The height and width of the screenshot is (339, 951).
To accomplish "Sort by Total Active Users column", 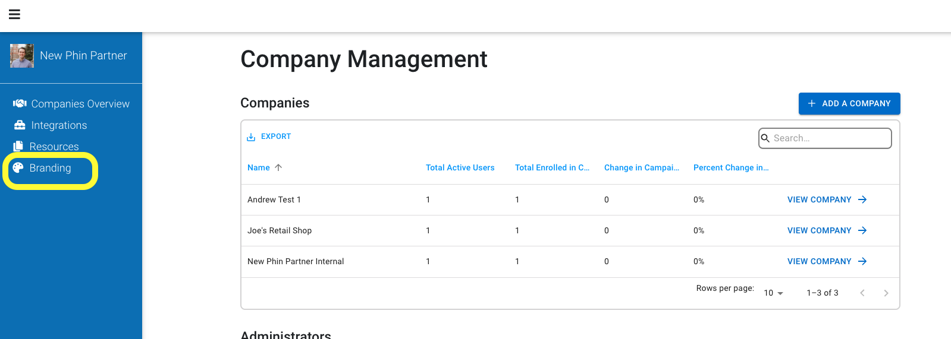I will click(x=460, y=167).
